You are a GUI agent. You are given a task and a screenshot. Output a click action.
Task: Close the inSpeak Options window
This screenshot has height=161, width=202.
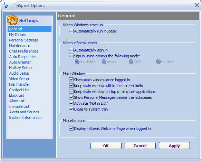[197, 6]
